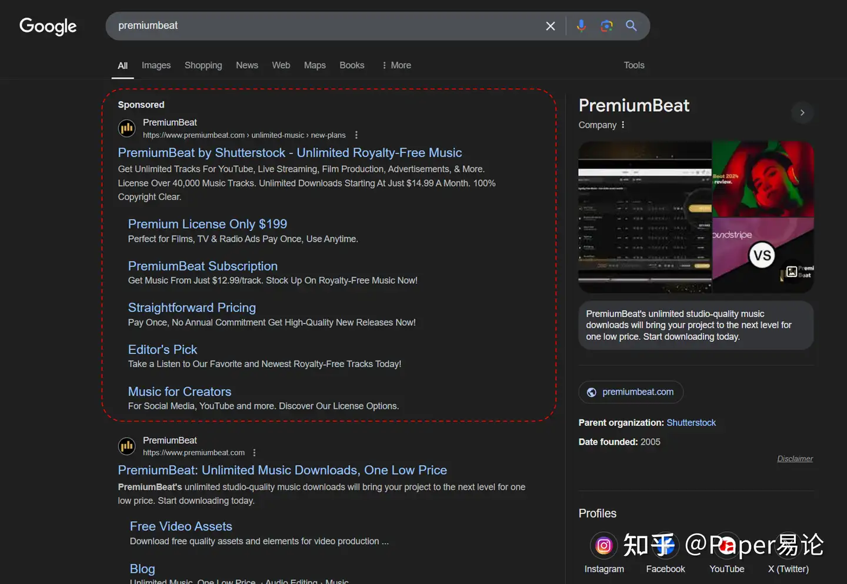Open Google Lens image search icon

tap(606, 26)
